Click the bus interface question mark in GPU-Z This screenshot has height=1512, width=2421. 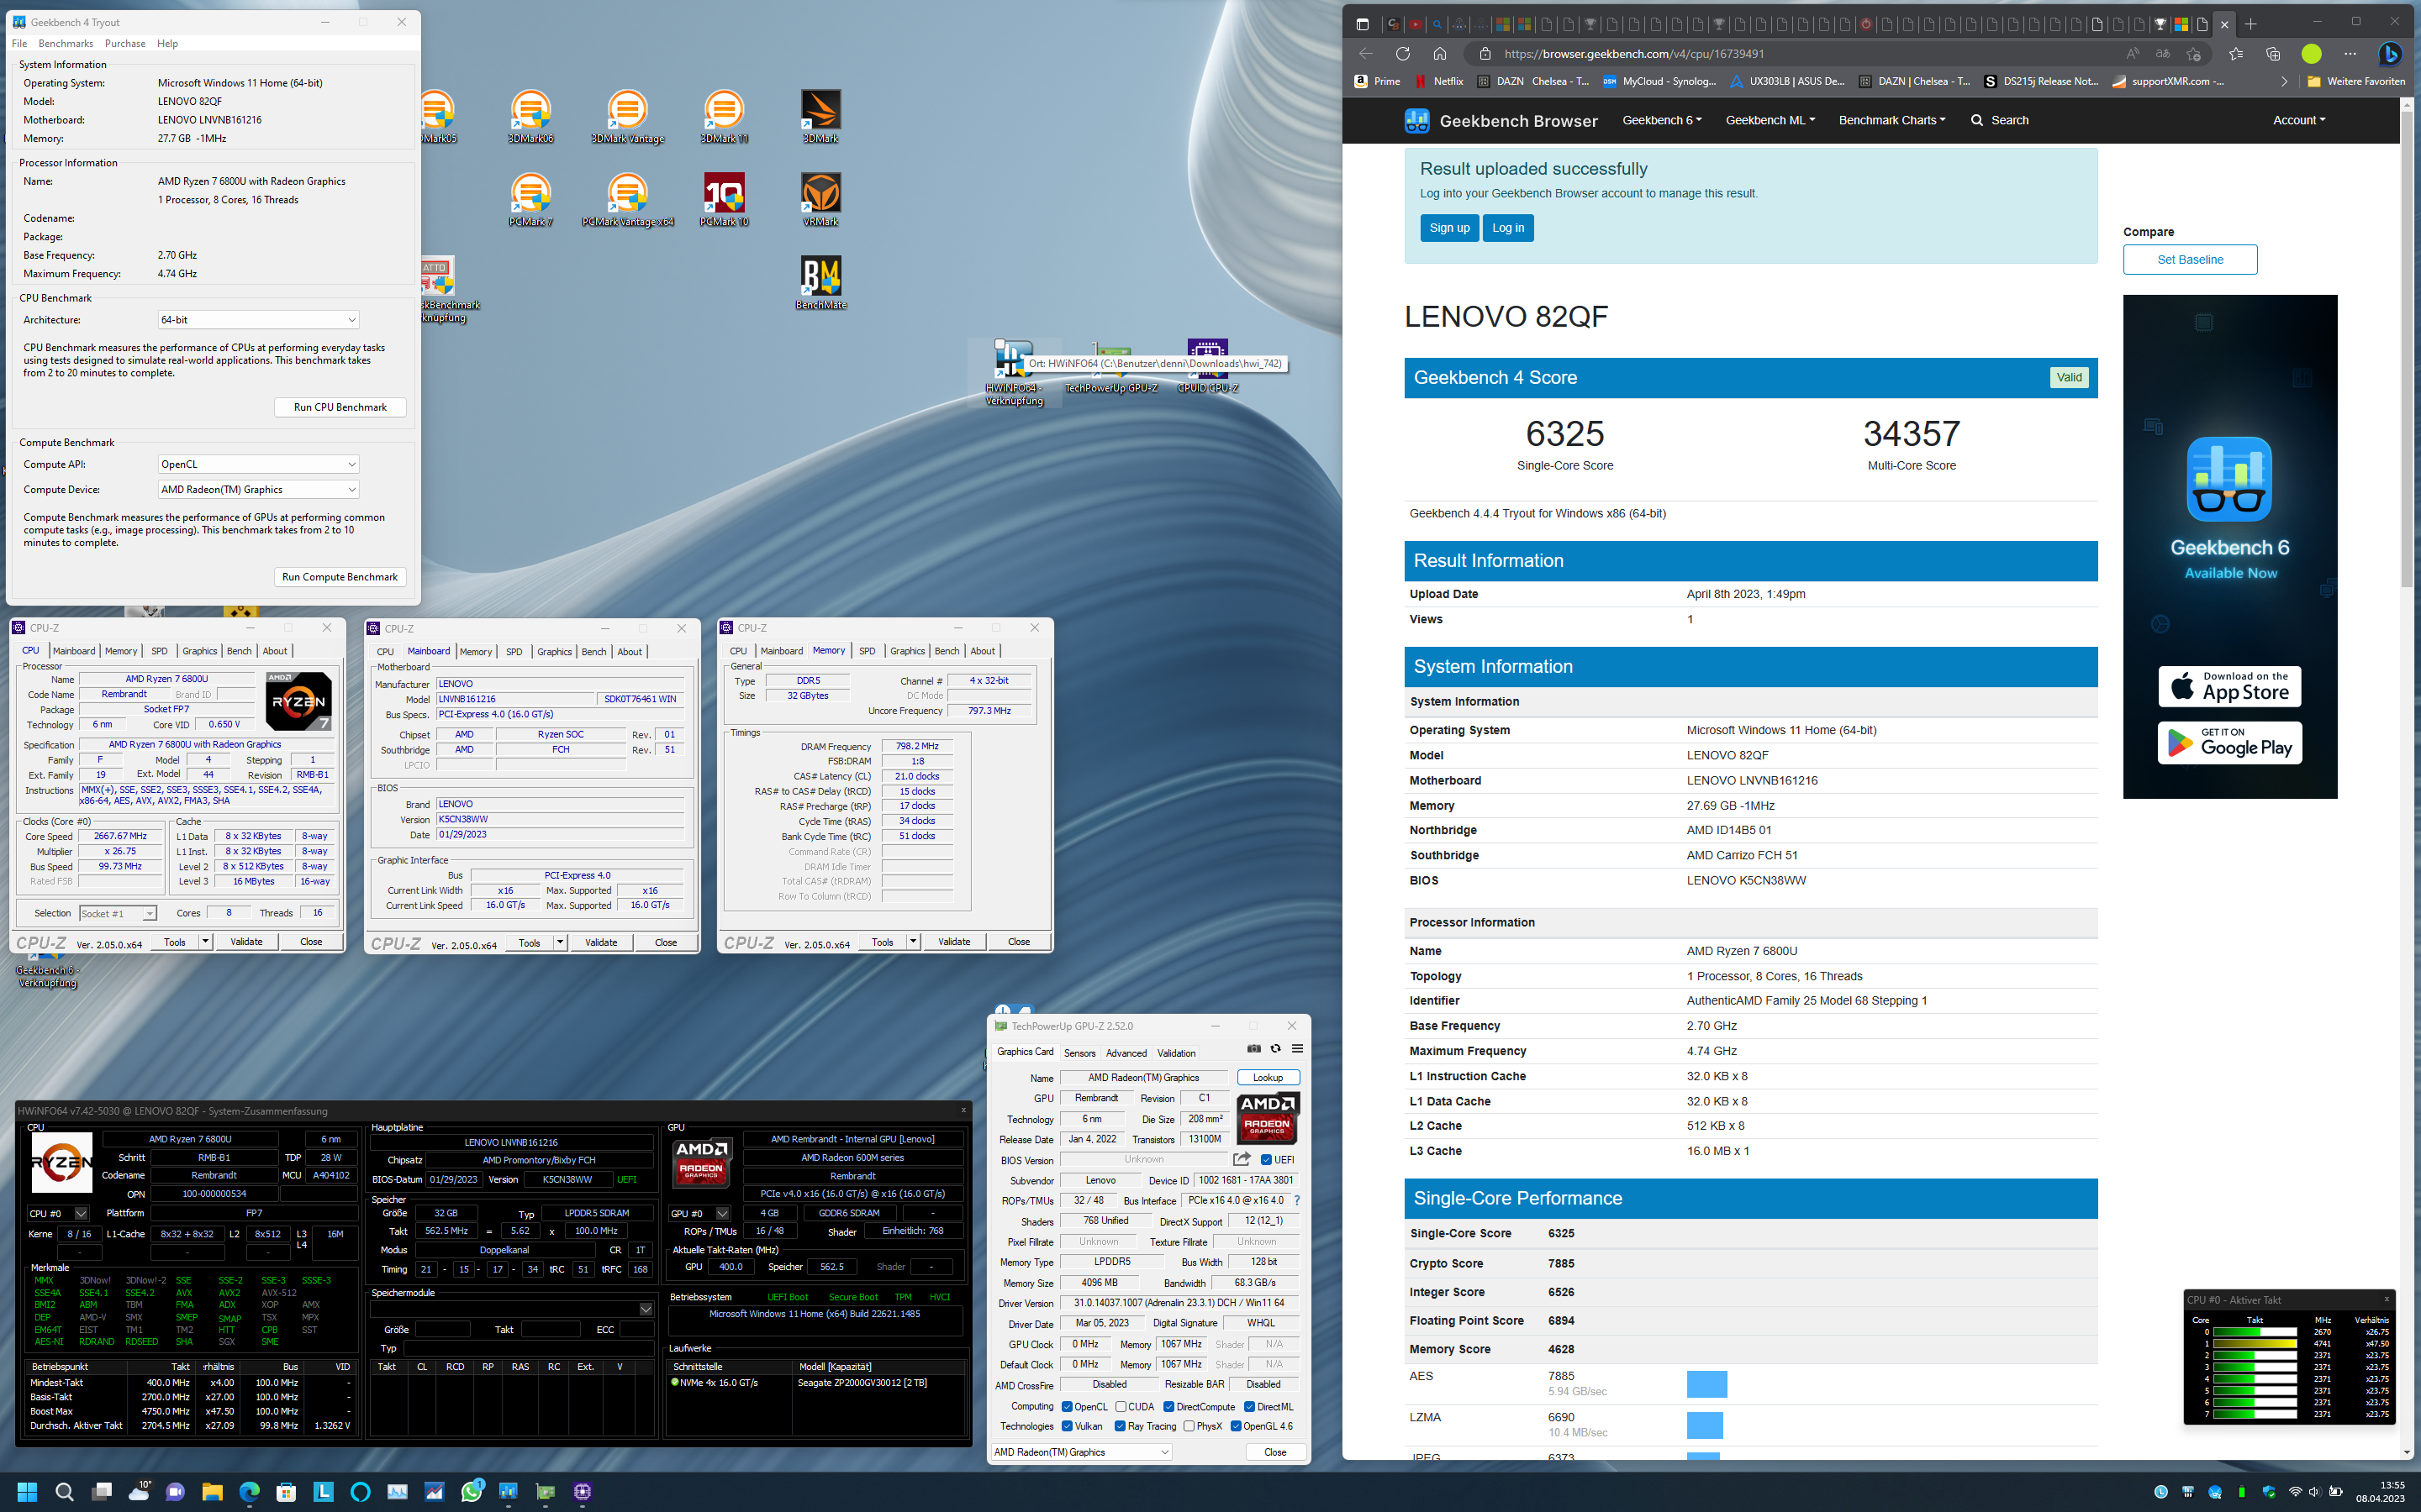point(1298,1200)
